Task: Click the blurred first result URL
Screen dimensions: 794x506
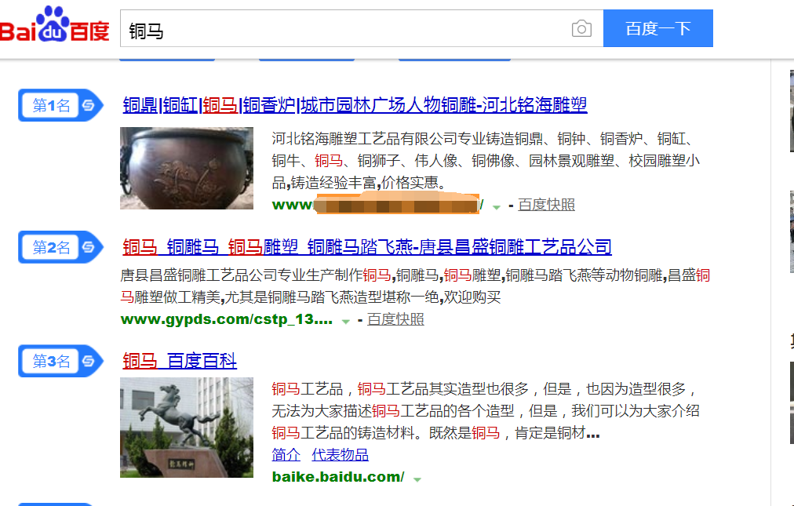Action: tap(377, 204)
